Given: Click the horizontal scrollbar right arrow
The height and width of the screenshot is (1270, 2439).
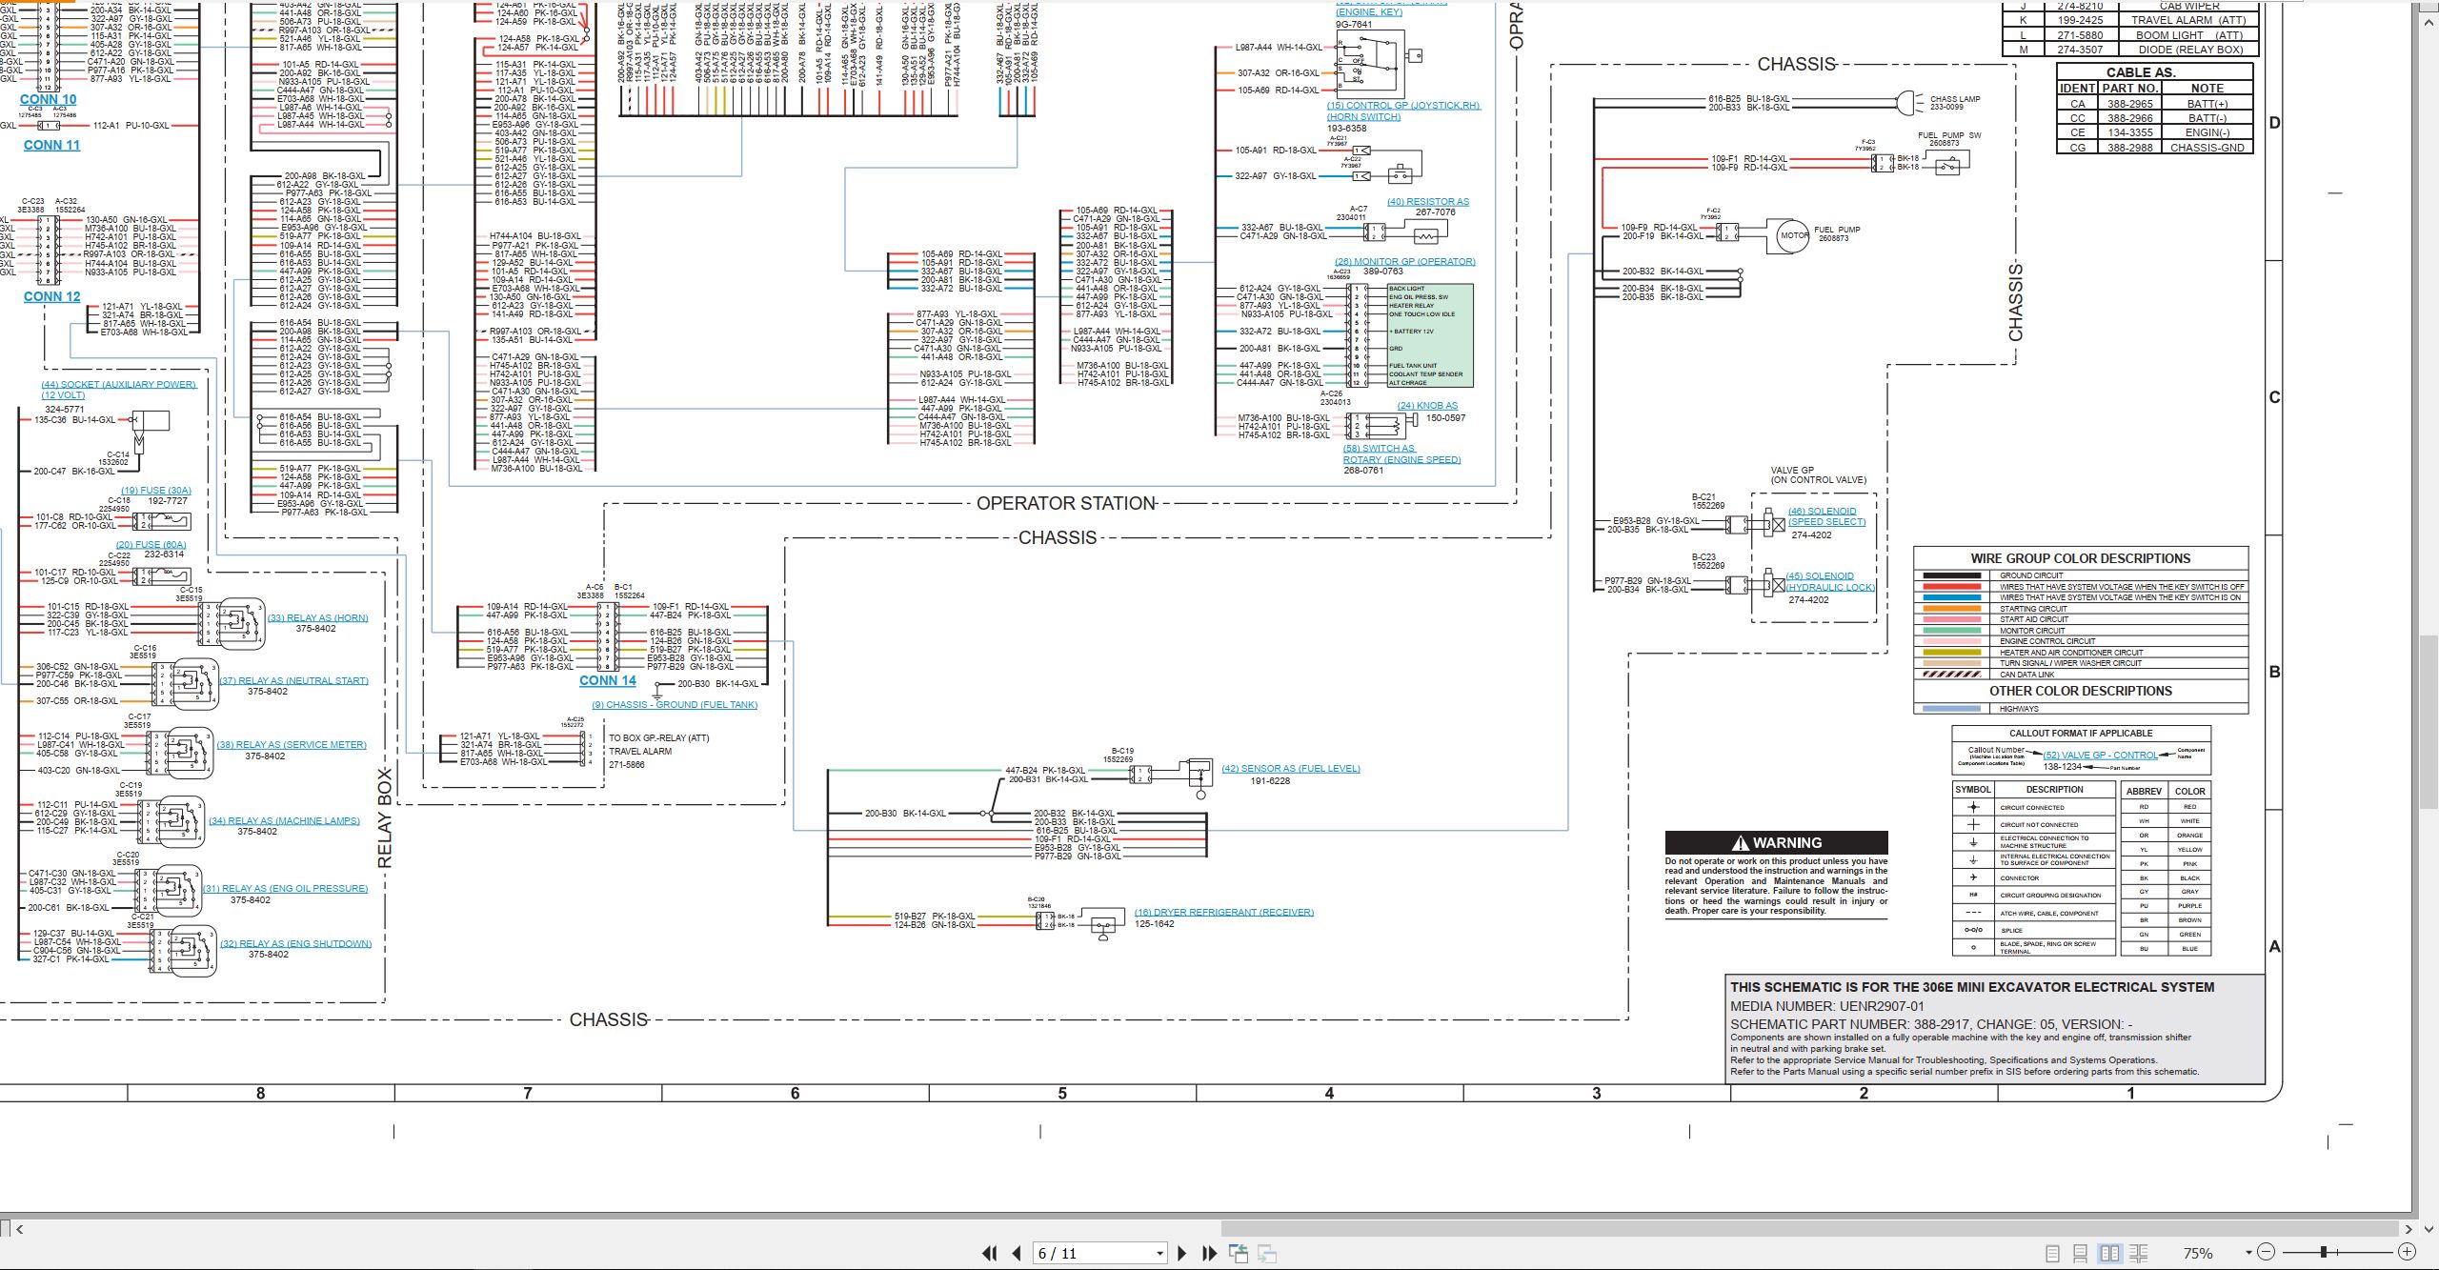Looking at the screenshot, I should click(x=2409, y=1229).
